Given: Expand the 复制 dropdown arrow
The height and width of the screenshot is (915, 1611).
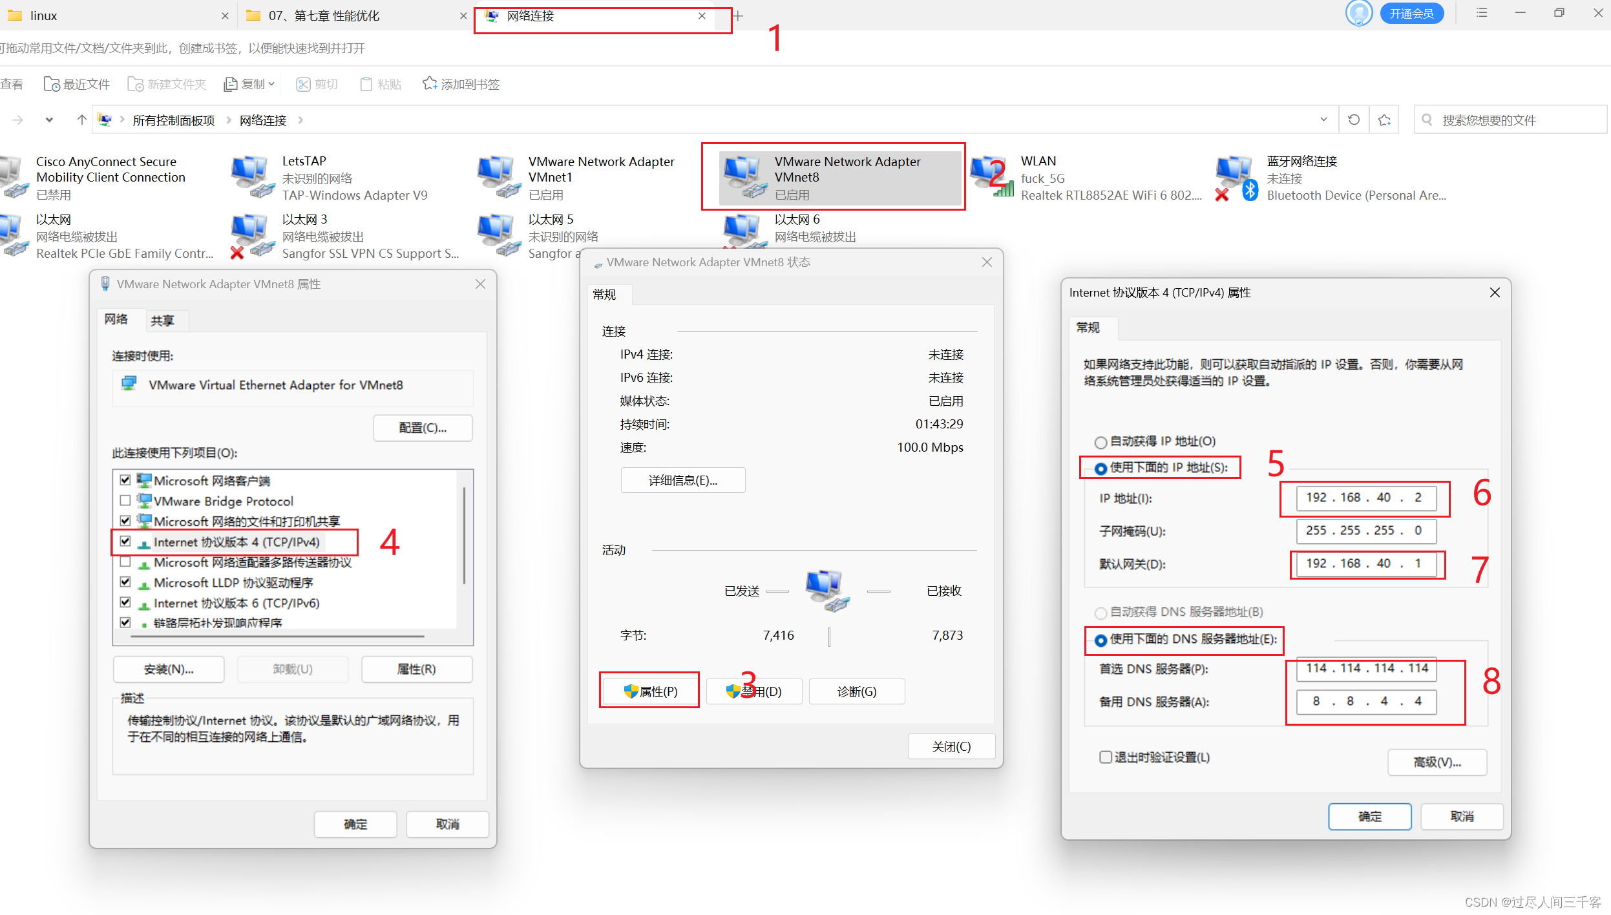Looking at the screenshot, I should 271,84.
